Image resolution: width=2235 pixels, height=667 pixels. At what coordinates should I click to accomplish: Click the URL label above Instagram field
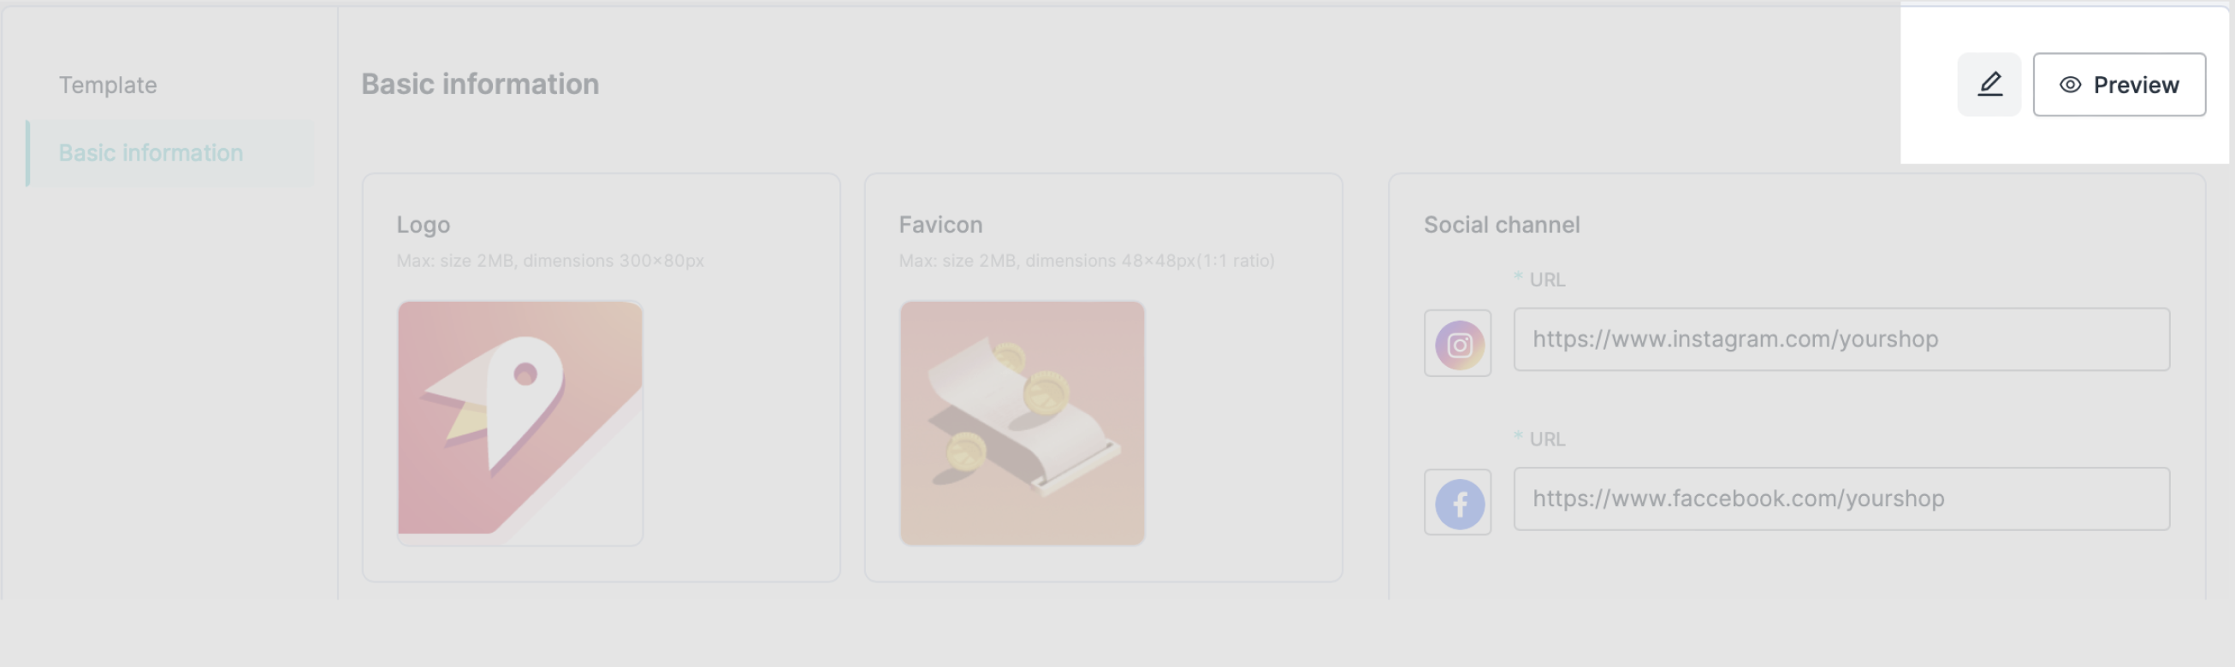click(1546, 280)
